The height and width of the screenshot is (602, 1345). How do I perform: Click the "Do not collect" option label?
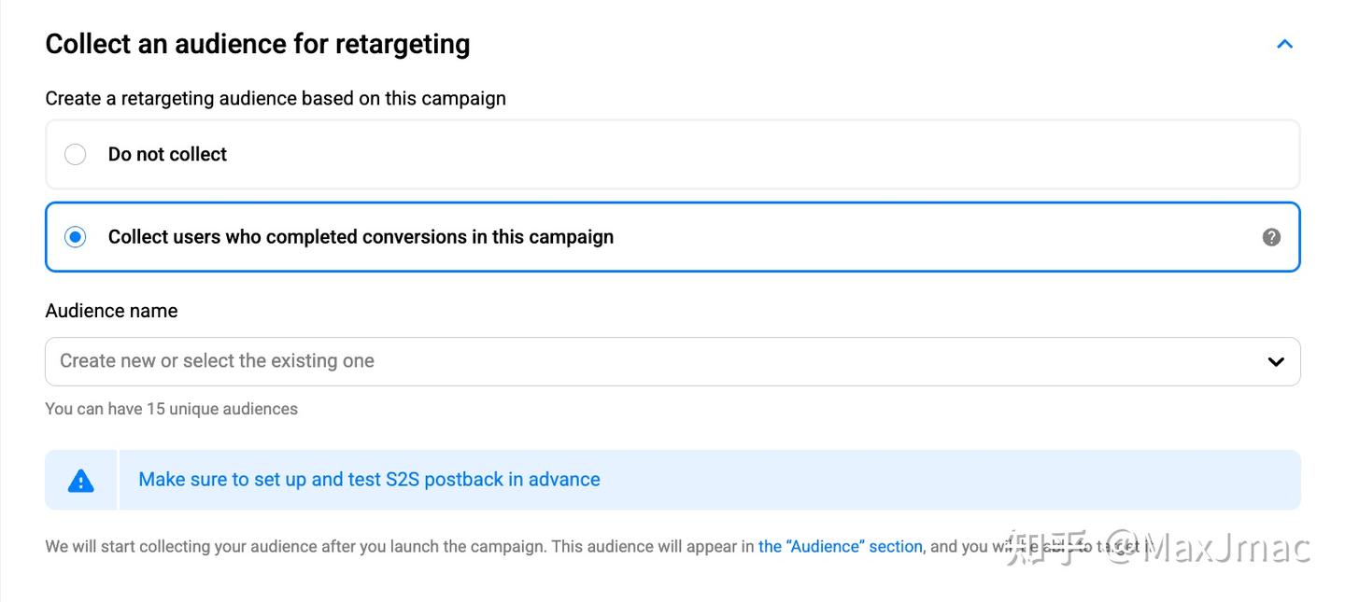pyautogui.click(x=167, y=155)
